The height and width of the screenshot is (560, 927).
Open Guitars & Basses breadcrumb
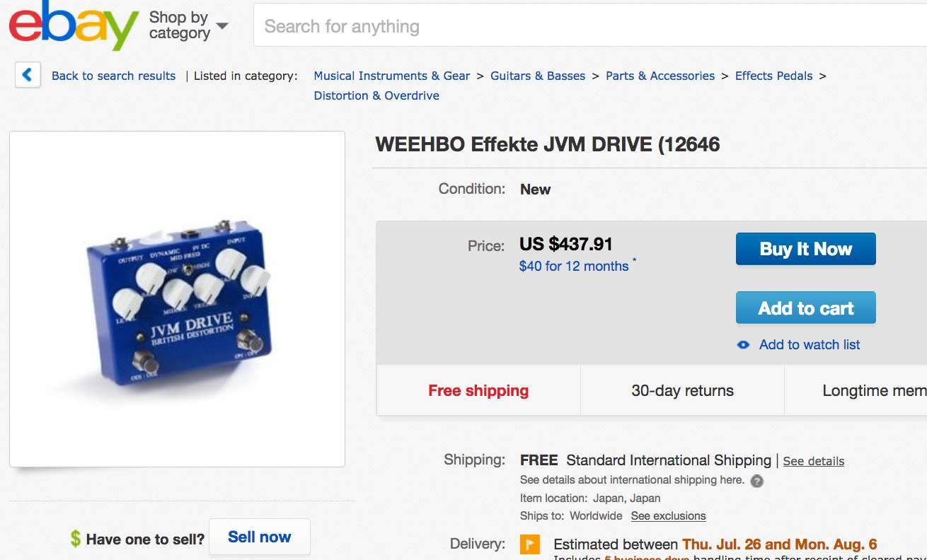pyautogui.click(x=538, y=76)
